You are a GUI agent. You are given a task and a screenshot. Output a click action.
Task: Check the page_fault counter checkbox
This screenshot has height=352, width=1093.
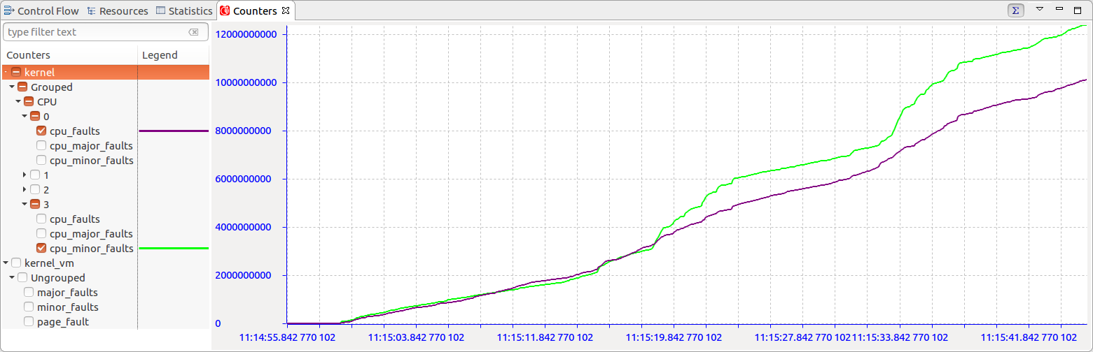pos(29,322)
